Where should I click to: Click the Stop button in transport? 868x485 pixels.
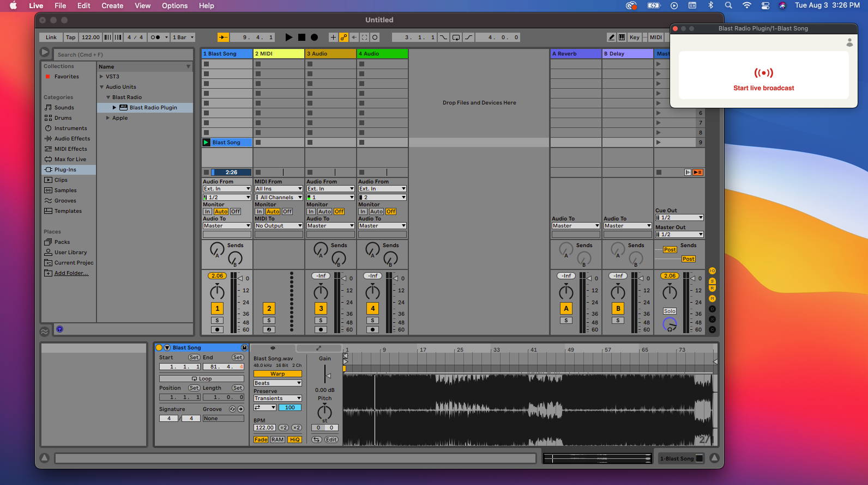click(302, 37)
